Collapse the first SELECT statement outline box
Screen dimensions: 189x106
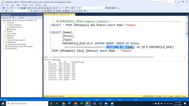click(50, 25)
